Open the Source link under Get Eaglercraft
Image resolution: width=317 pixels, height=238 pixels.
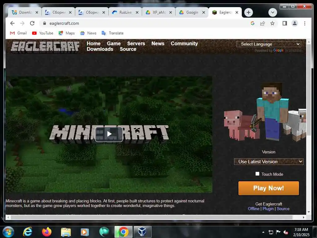[x=283, y=209]
